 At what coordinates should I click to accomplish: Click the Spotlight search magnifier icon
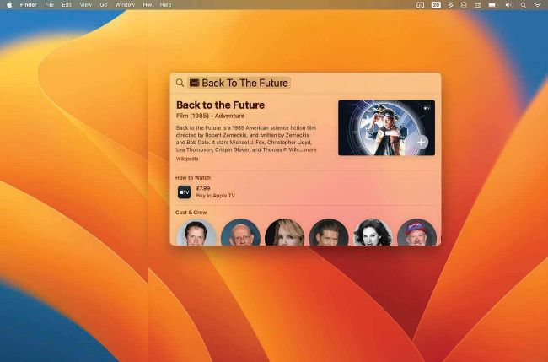[180, 83]
